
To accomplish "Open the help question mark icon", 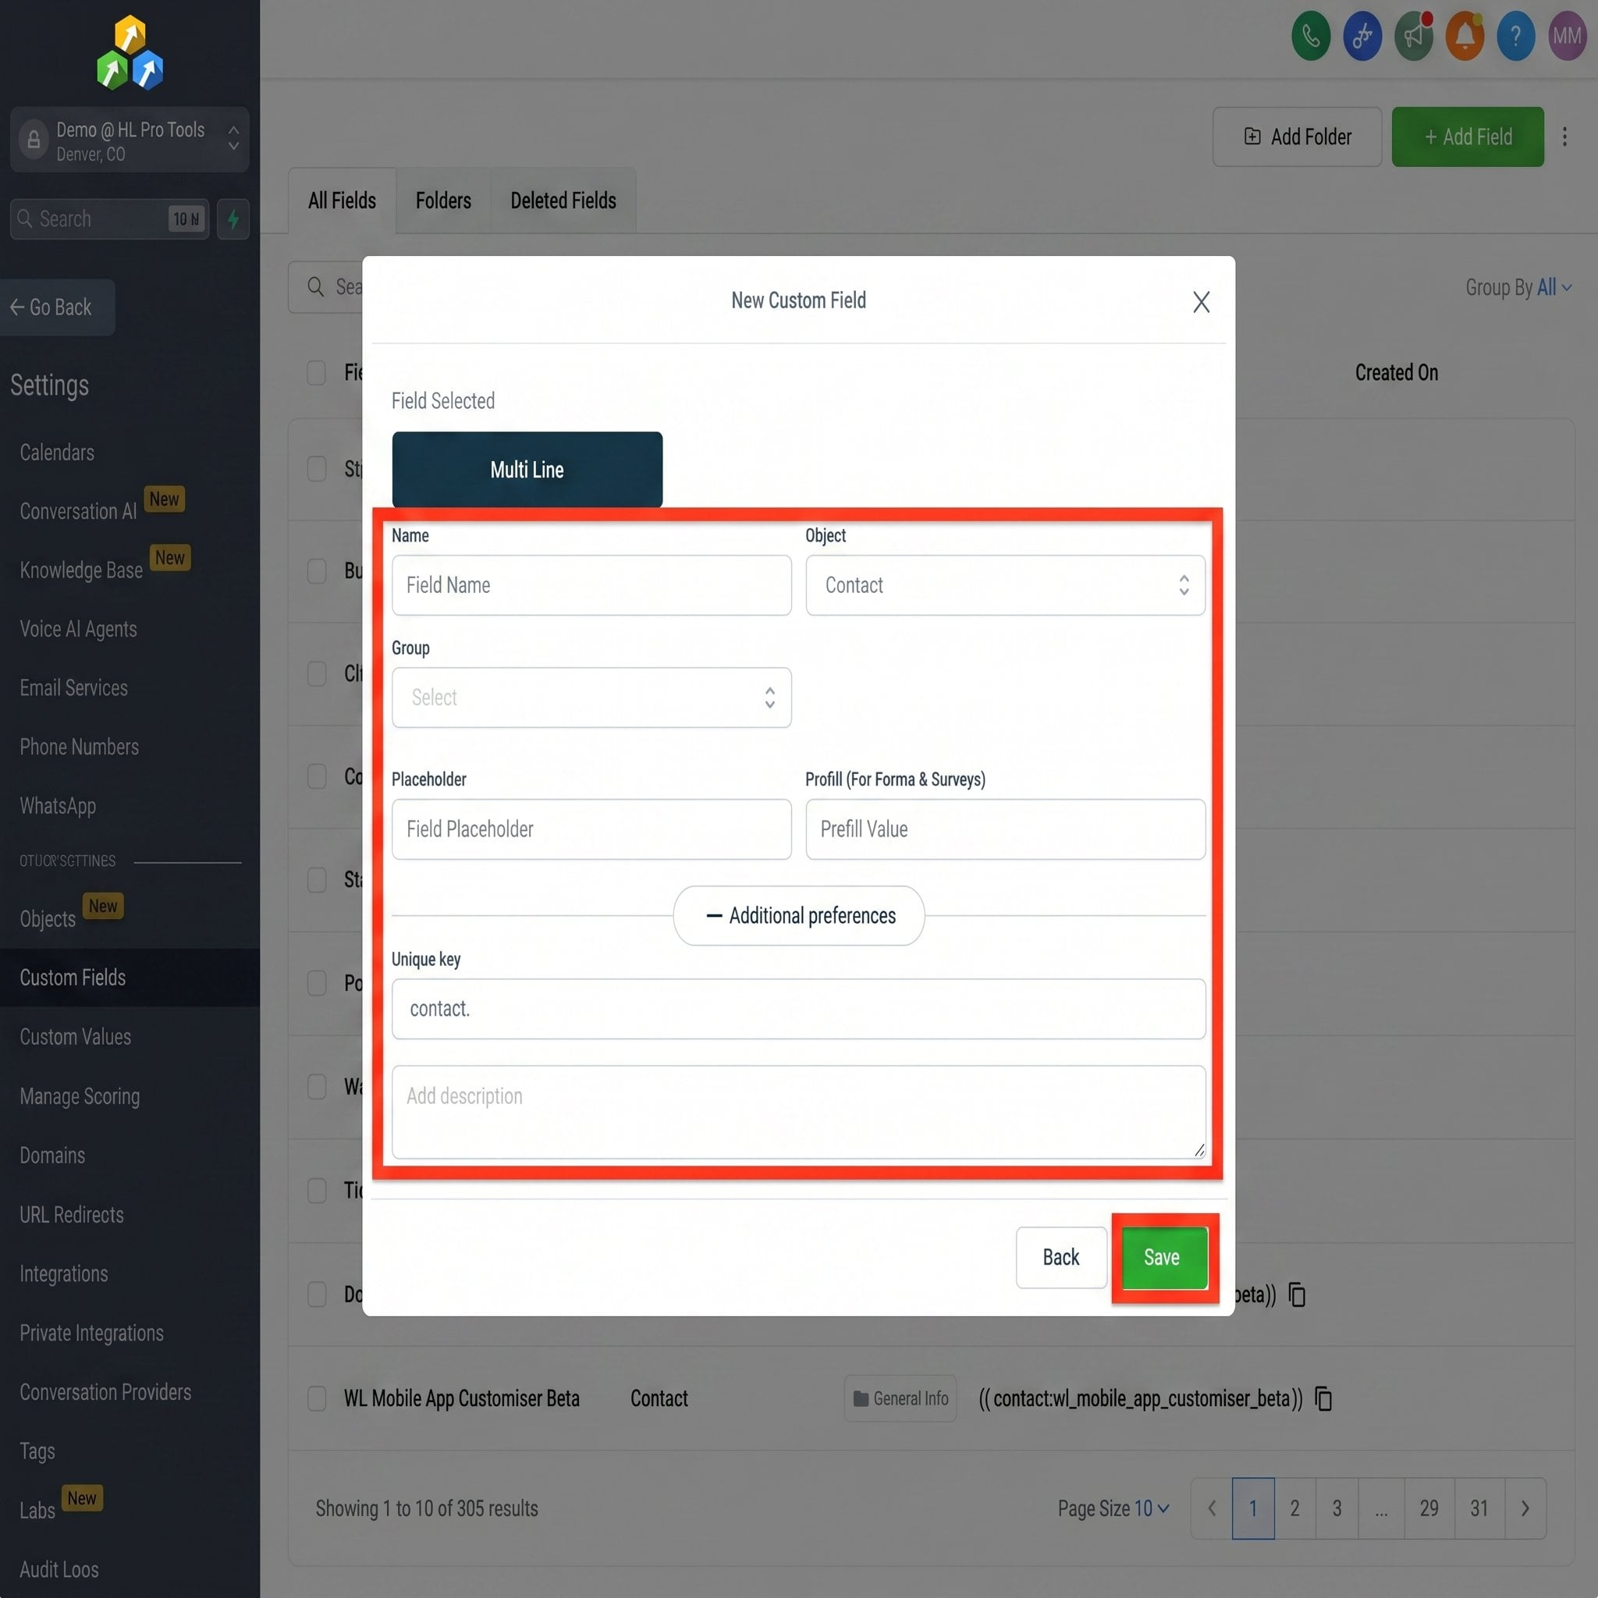I will pyautogui.click(x=1515, y=36).
